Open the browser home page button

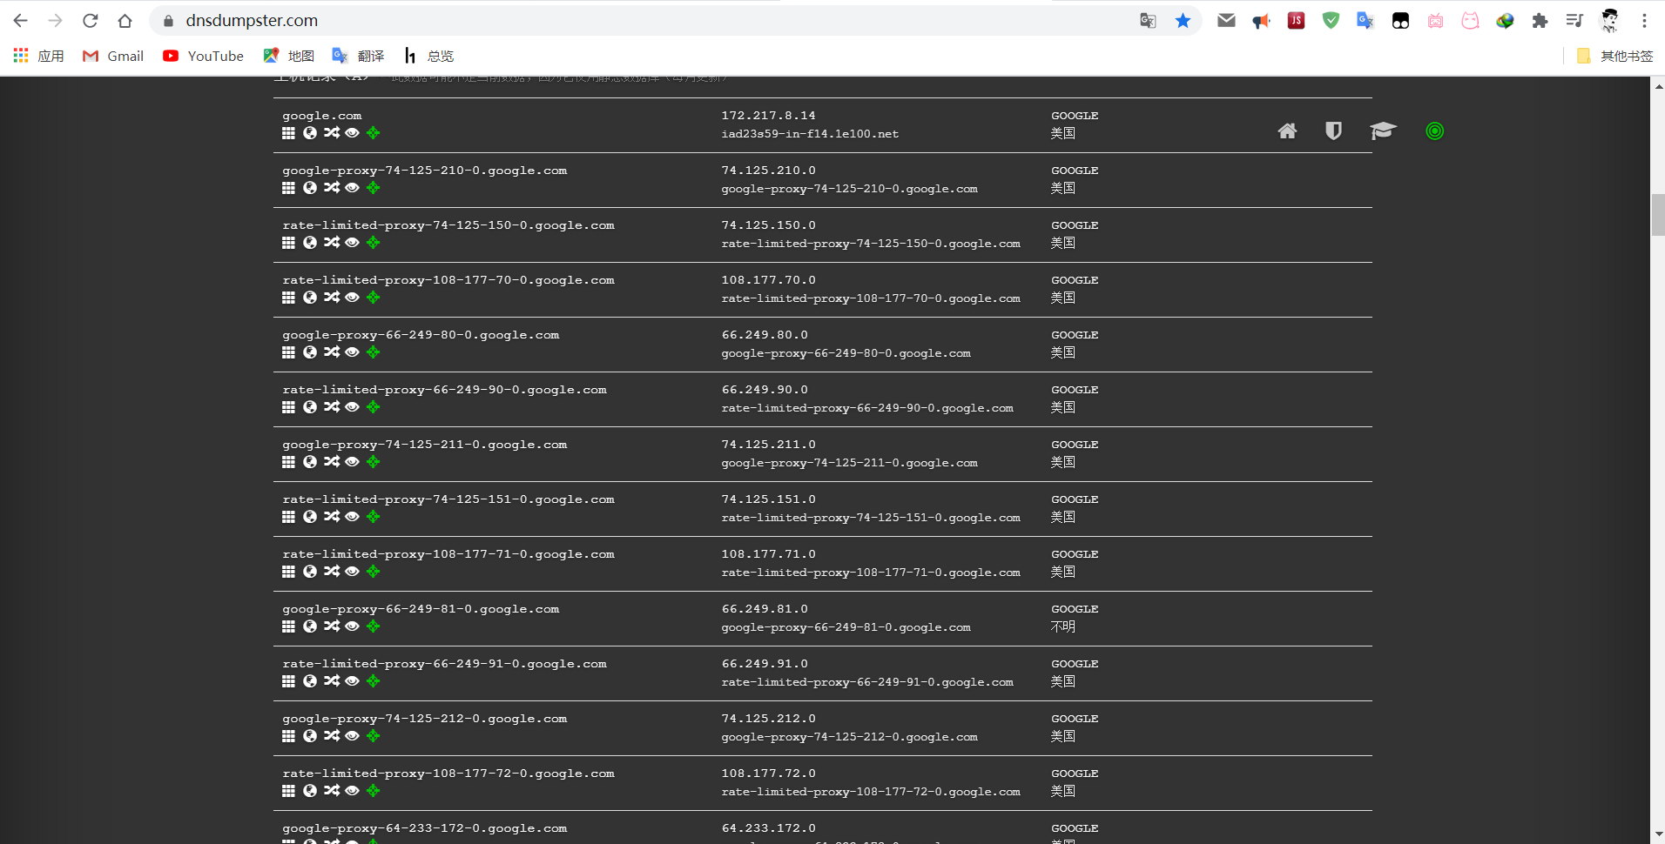coord(125,20)
